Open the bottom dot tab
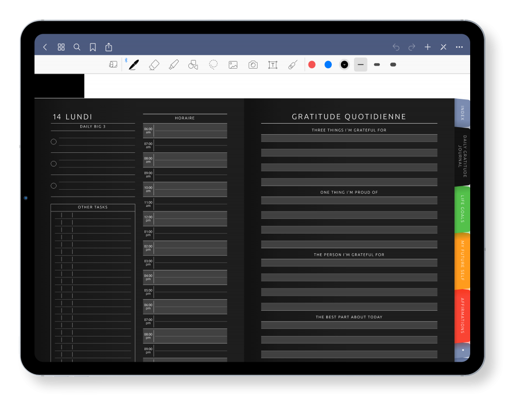The width and height of the screenshot is (505, 395). pyautogui.click(x=462, y=350)
